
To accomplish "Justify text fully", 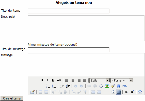I will tap(85, 80).
